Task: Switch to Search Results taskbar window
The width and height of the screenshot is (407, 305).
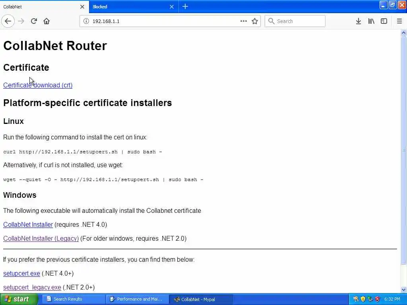Action: [74, 299]
